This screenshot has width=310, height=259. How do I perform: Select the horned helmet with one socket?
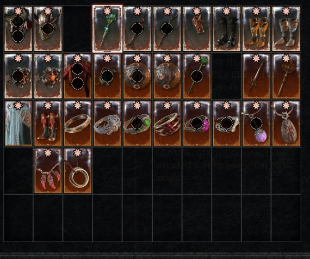(x=48, y=29)
